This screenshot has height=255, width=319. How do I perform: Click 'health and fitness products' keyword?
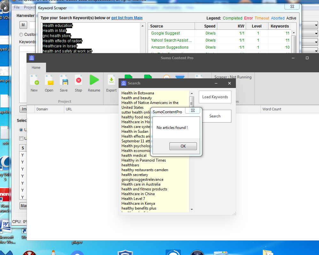click(144, 189)
